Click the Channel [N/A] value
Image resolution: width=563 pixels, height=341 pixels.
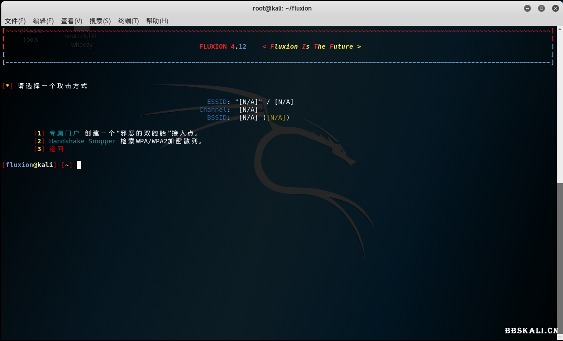[248, 110]
